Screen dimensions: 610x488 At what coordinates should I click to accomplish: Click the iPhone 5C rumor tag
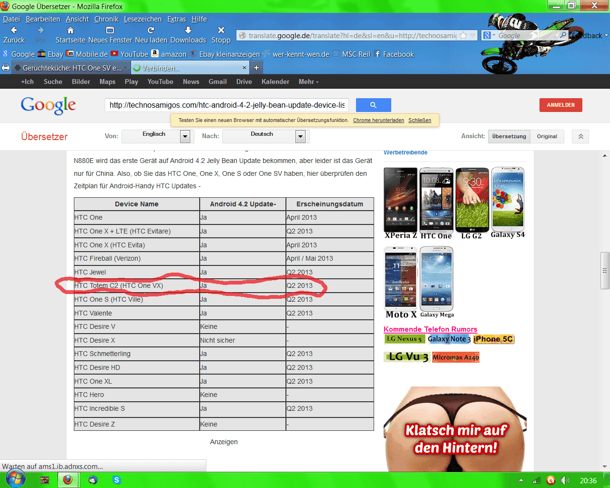point(494,339)
